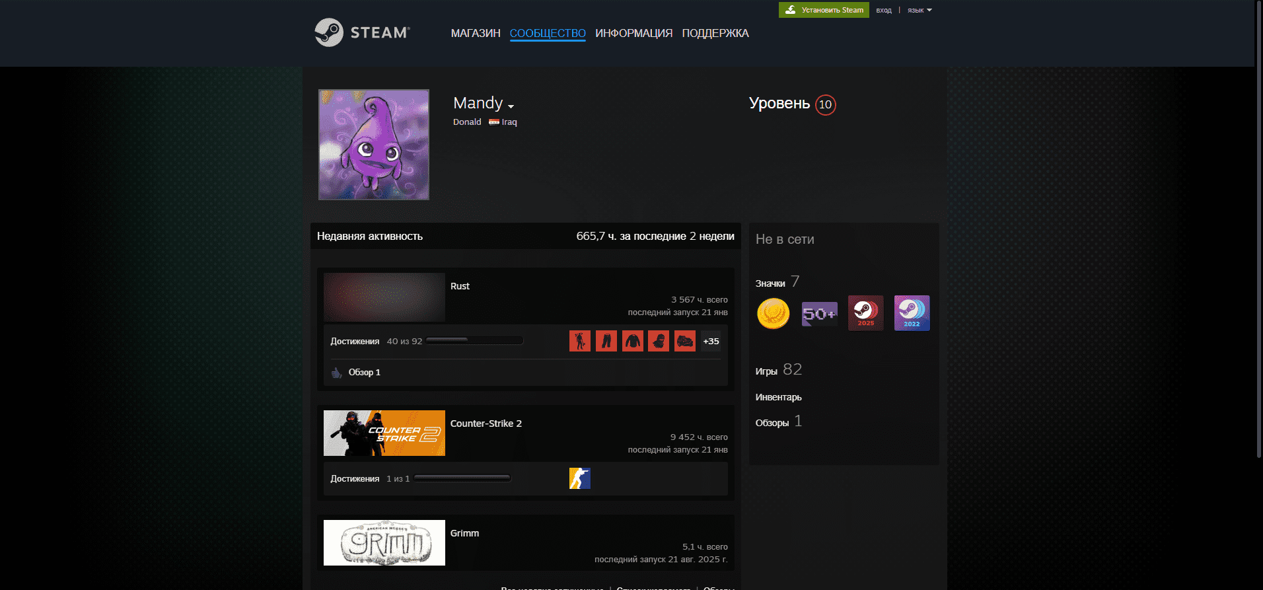
Task: Open the Grimm game thumbnail
Action: 384,542
